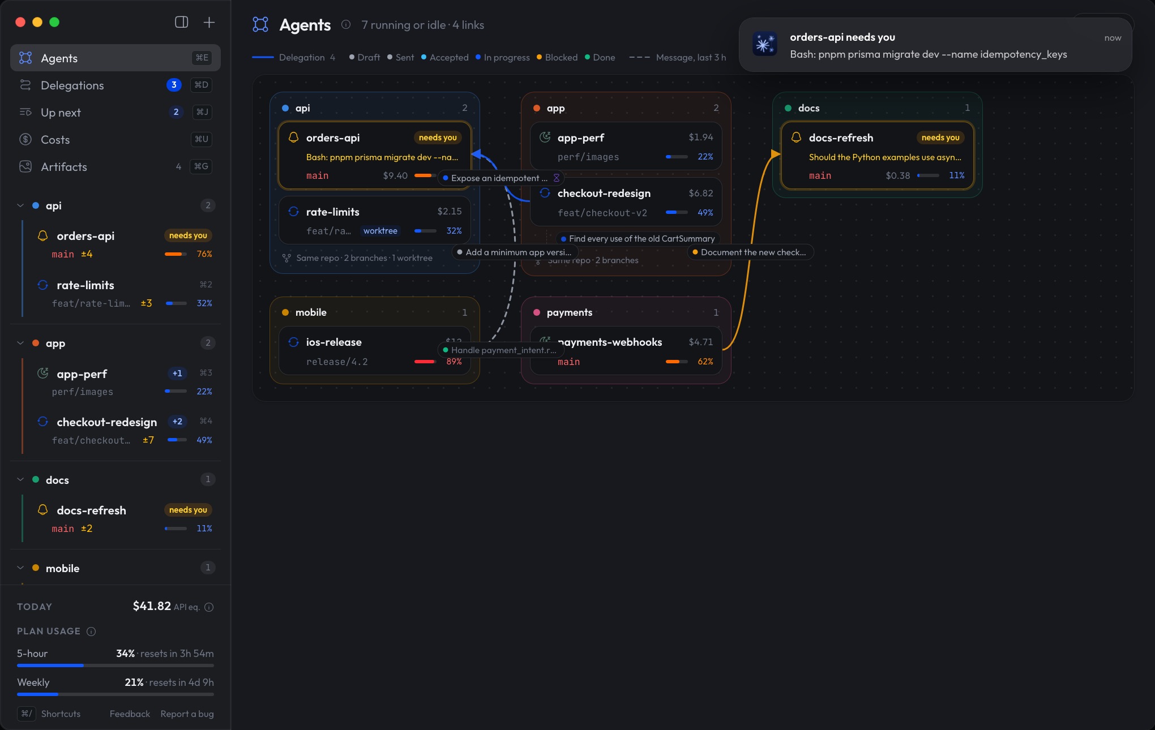The height and width of the screenshot is (730, 1155).
Task: Click Find every use of the old CartSummary
Action: tap(638, 239)
